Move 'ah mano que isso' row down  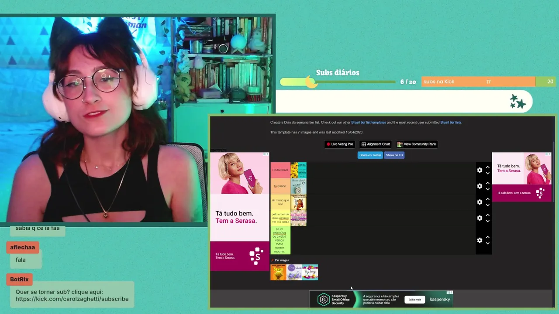coord(488,205)
